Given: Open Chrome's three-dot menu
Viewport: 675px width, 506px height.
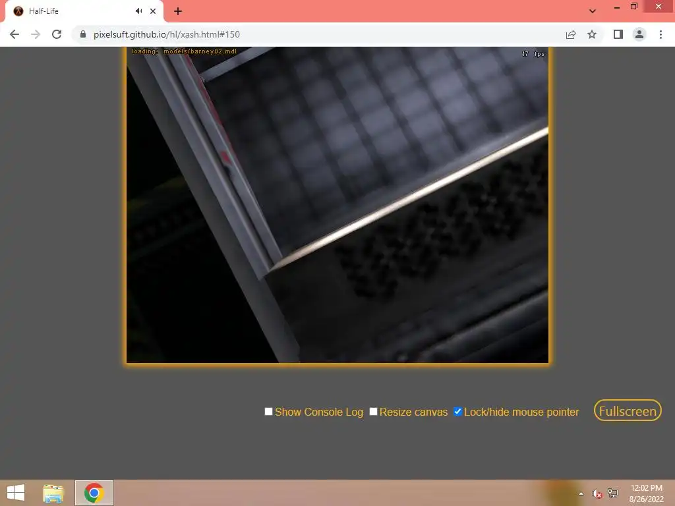Looking at the screenshot, I should pyautogui.click(x=660, y=34).
